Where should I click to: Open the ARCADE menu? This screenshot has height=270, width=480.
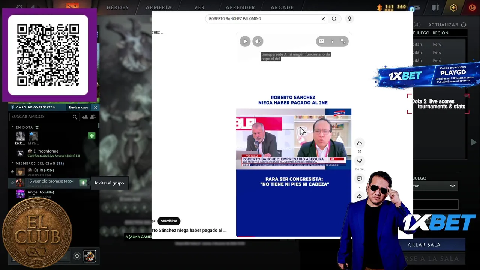tap(282, 7)
